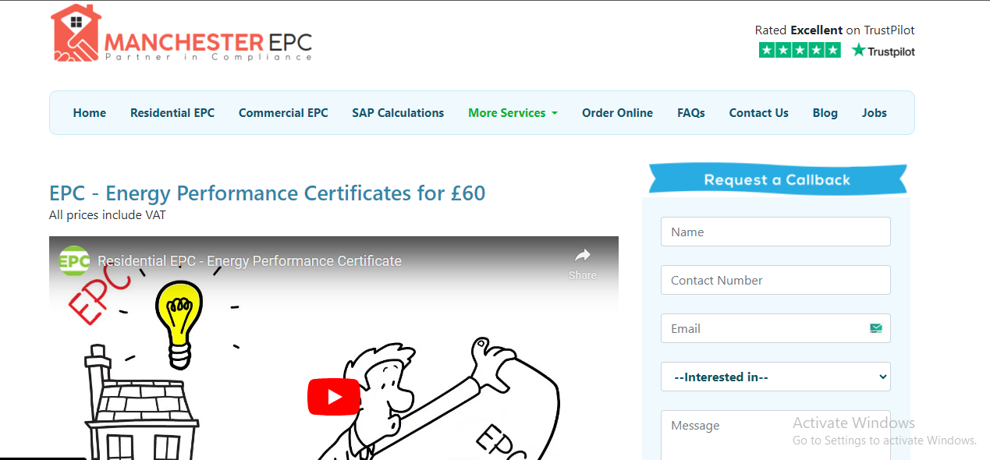This screenshot has width=990, height=460.
Task: Click the Share arrow icon on video
Action: pos(583,255)
